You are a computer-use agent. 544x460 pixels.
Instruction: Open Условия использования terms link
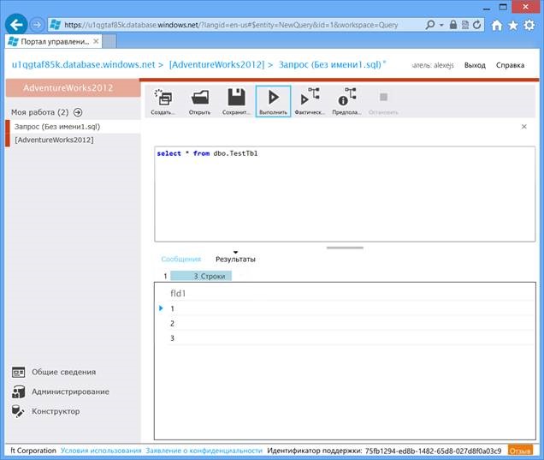click(x=101, y=451)
